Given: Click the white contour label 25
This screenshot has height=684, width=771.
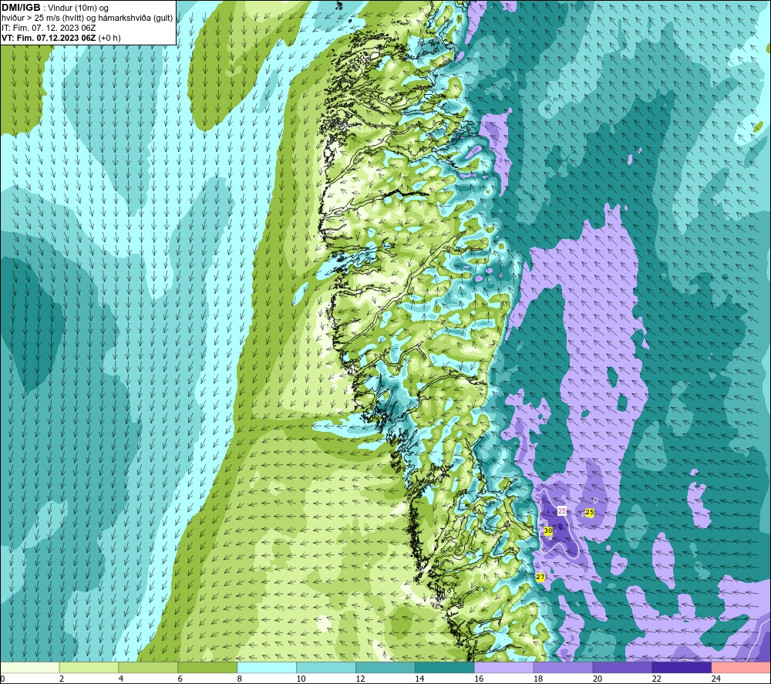Looking at the screenshot, I should click(562, 511).
